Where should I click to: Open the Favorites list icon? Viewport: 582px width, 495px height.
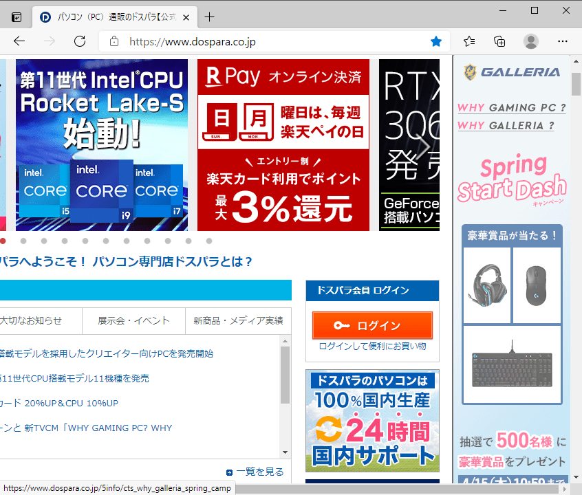(469, 41)
